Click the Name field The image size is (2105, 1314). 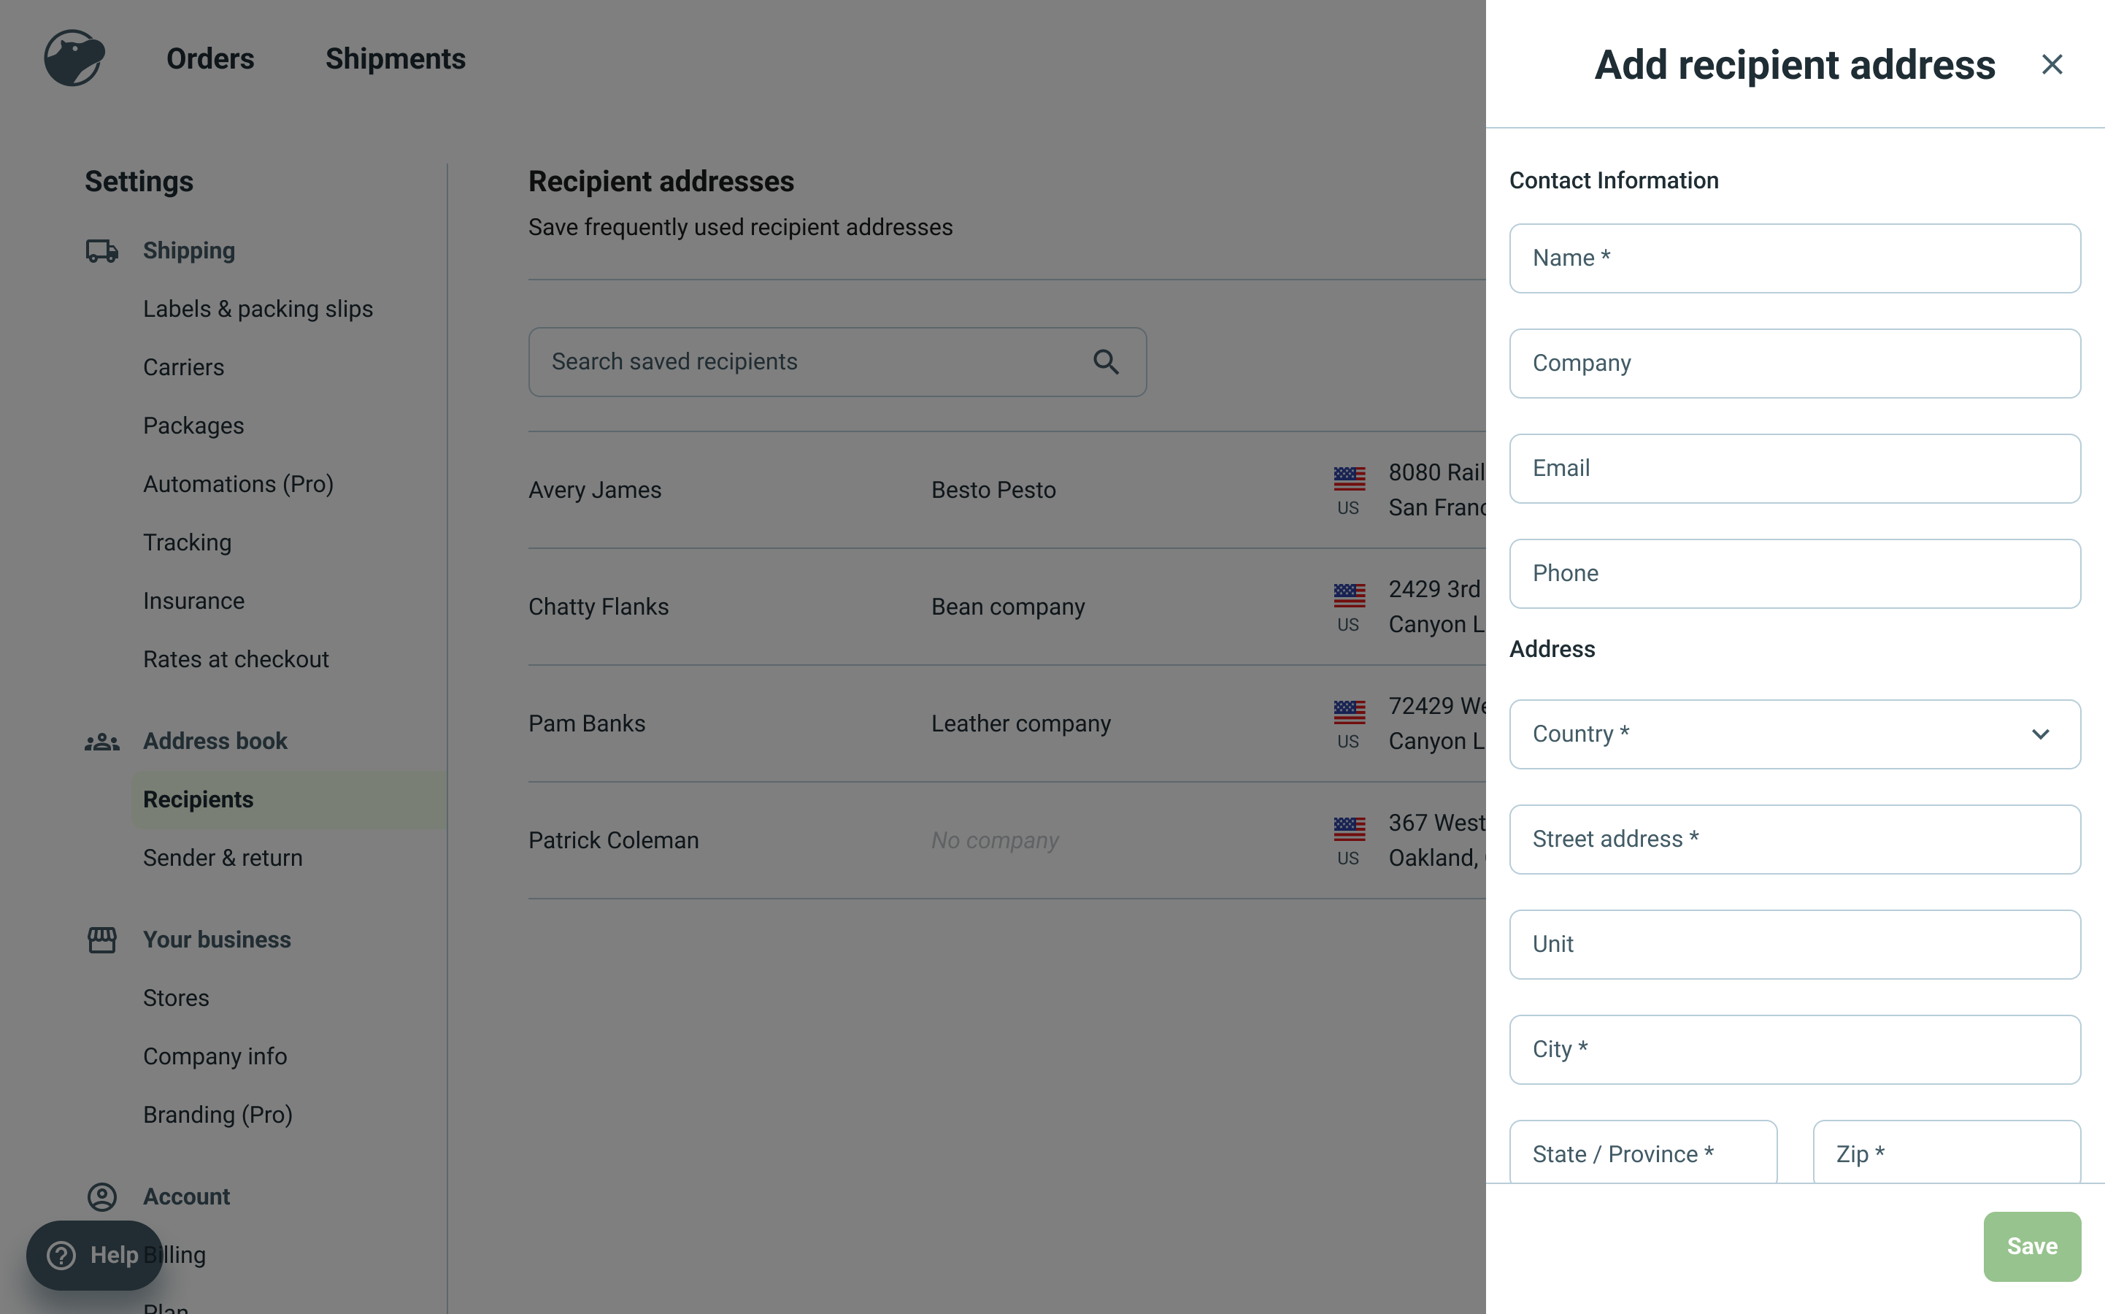point(1795,258)
